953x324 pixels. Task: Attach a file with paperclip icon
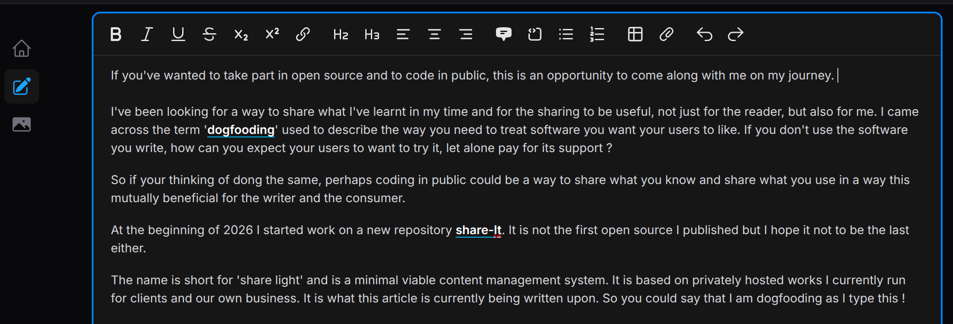666,34
